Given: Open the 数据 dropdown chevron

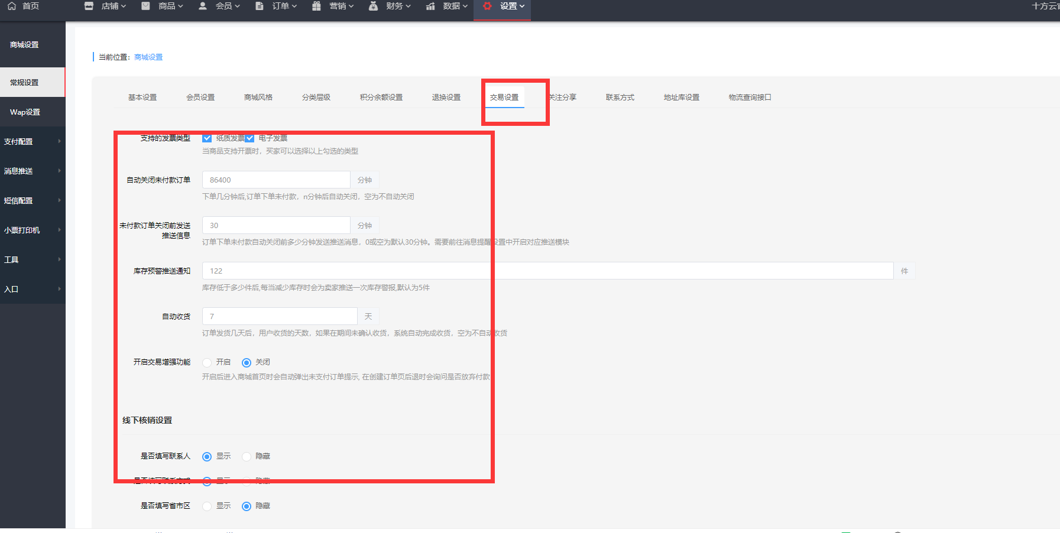Looking at the screenshot, I should coord(465,6).
